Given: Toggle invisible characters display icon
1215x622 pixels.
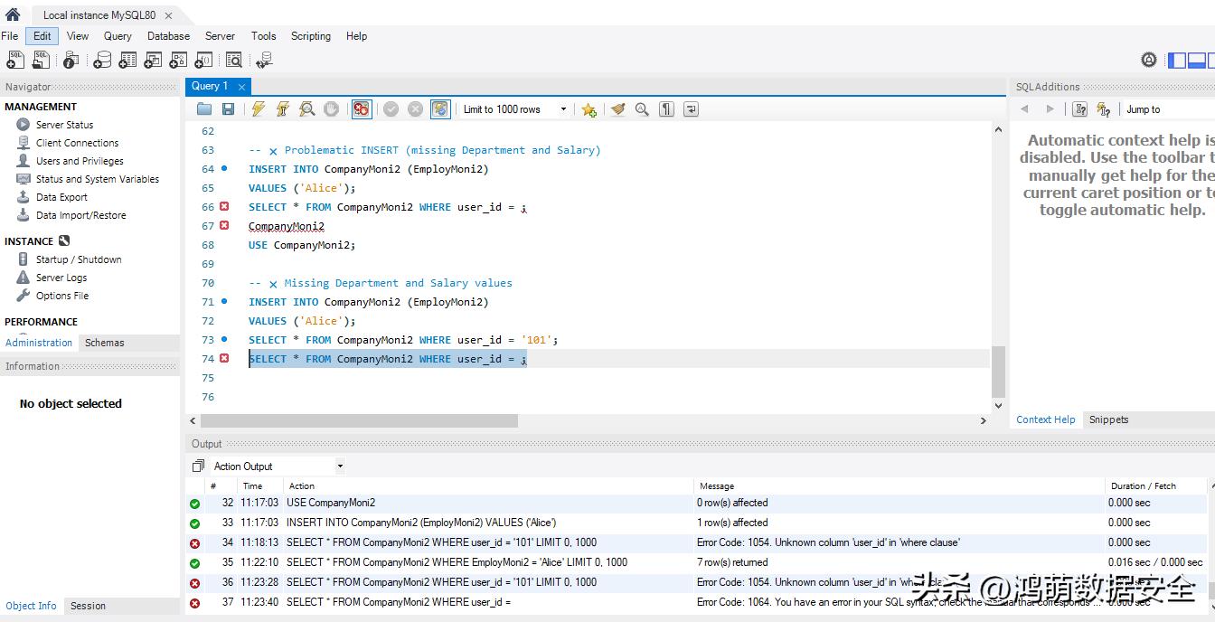Looking at the screenshot, I should pyautogui.click(x=666, y=109).
